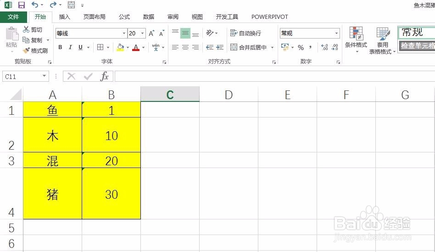Open the font group dialog launcher
This screenshot has width=435, height=252.
click(164, 62)
